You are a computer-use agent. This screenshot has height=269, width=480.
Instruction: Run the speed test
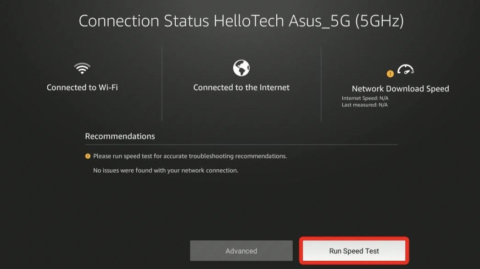pos(354,251)
